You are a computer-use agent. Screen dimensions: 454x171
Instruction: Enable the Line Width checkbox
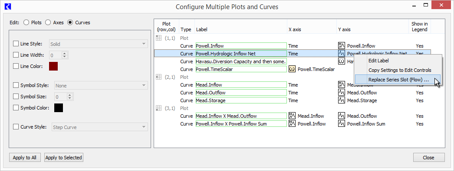(16, 55)
